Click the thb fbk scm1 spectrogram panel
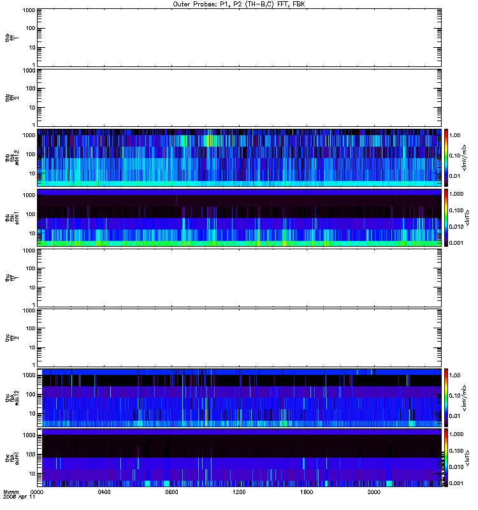 click(240, 217)
